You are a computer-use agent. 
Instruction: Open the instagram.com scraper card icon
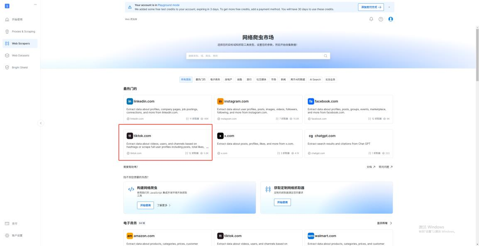click(x=220, y=101)
